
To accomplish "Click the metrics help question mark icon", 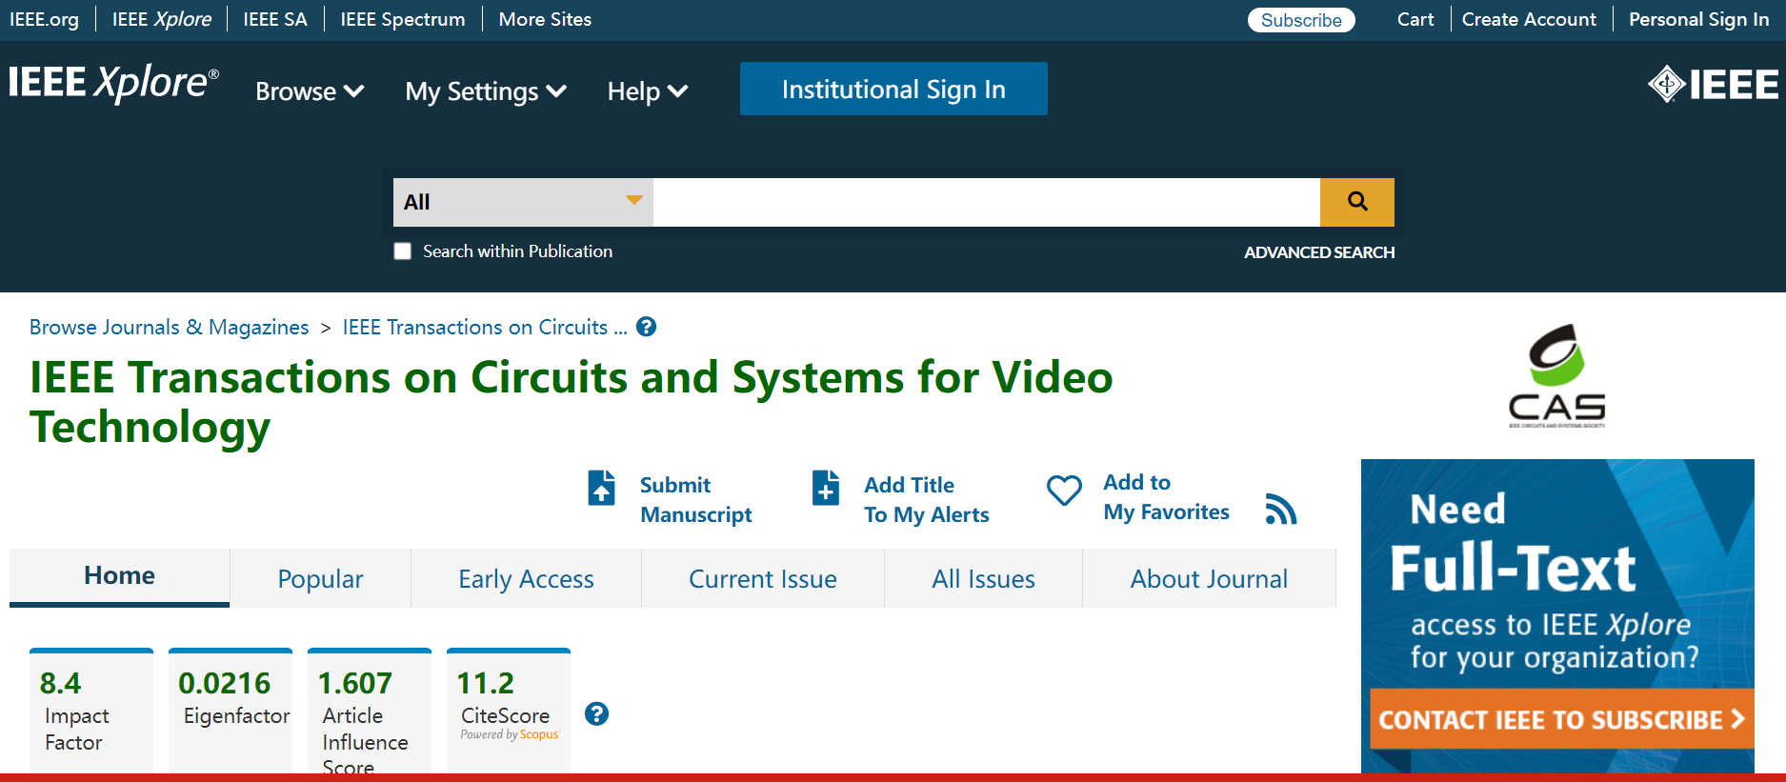I will point(596,713).
